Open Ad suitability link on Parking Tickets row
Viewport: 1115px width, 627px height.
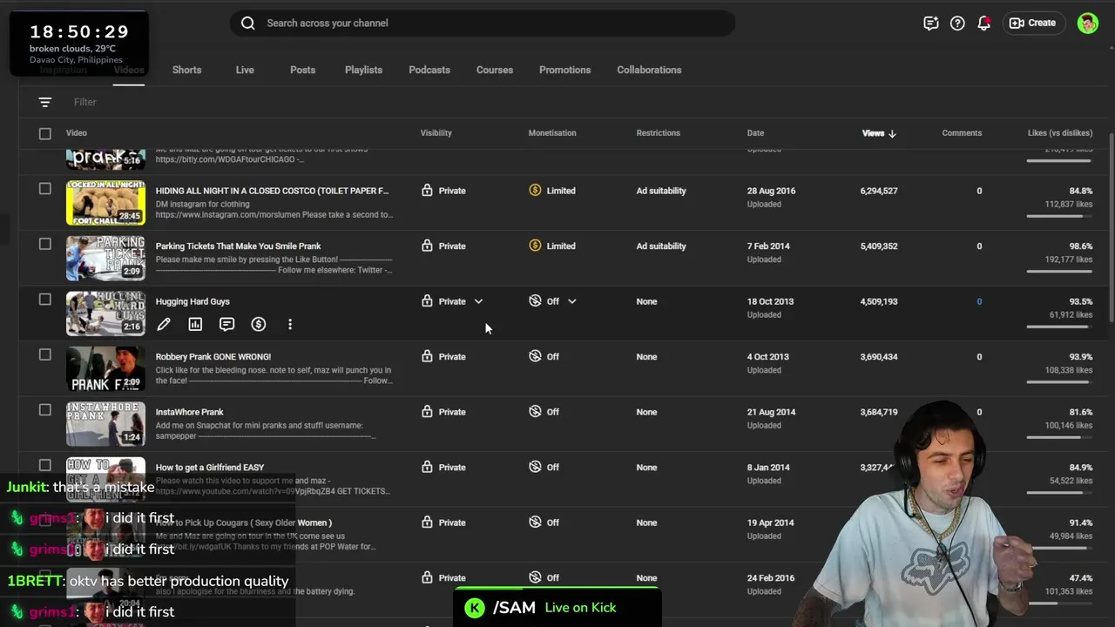pyautogui.click(x=661, y=246)
